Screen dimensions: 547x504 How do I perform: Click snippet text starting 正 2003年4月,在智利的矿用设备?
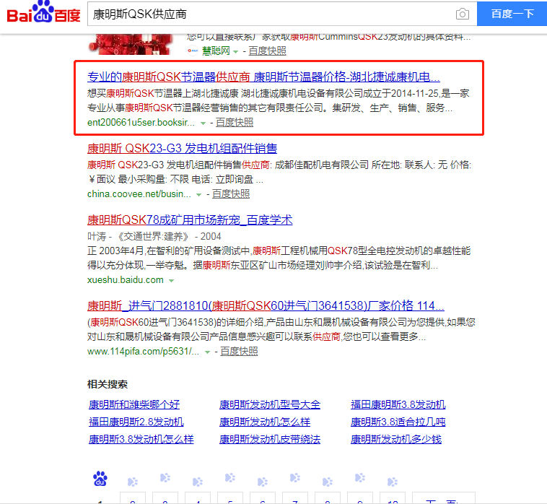(279, 251)
